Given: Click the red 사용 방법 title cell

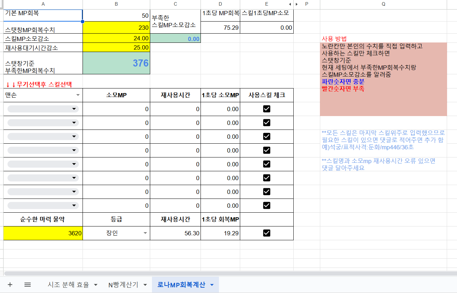Looking at the screenshot, I should [384, 38].
